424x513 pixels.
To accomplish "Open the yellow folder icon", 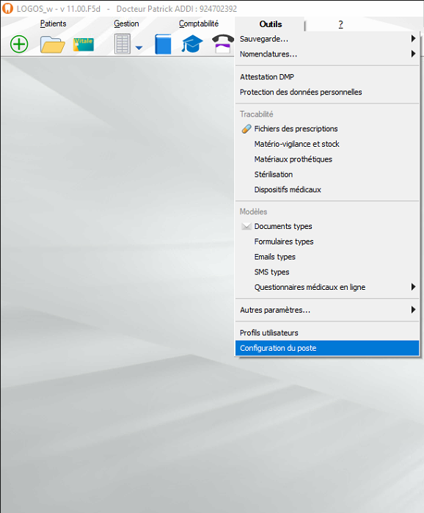I will click(x=52, y=45).
